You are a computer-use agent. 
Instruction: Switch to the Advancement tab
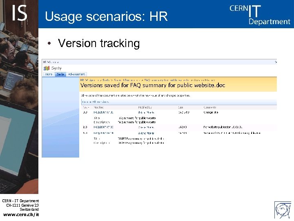76,74
